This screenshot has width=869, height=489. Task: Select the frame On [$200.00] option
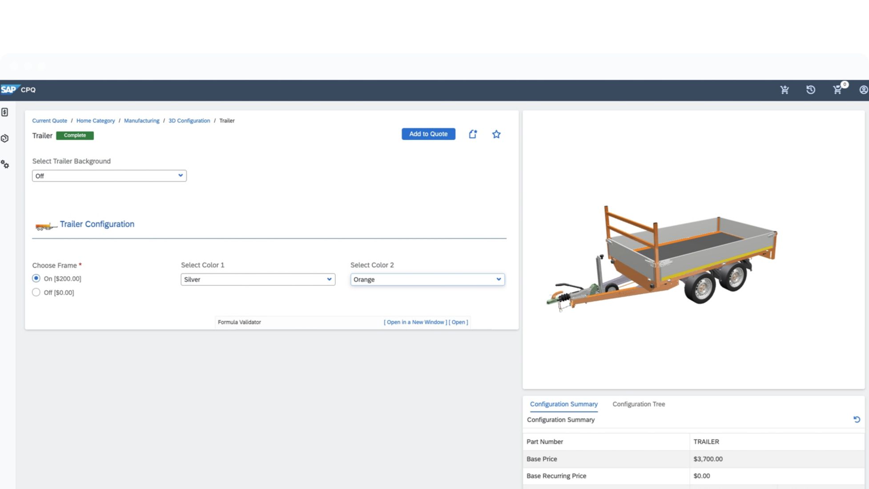[x=36, y=278]
